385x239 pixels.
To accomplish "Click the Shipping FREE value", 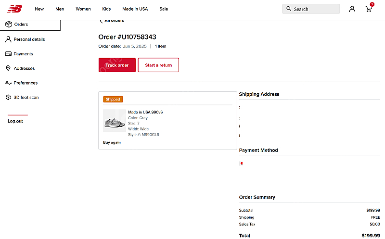I will click(x=375, y=217).
